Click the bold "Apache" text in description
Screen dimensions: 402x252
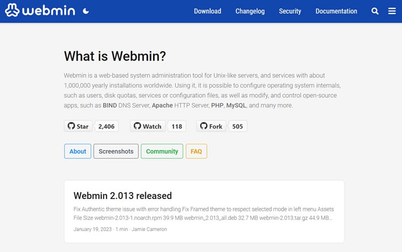point(162,105)
